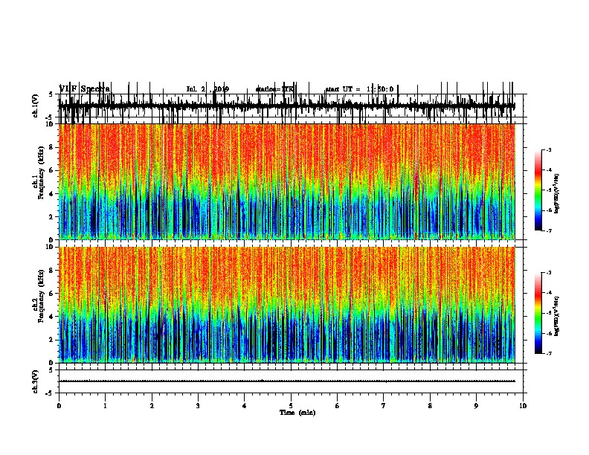Select the ch.2 spectrogram panel
Screen dimensions: 589x455
point(286,305)
